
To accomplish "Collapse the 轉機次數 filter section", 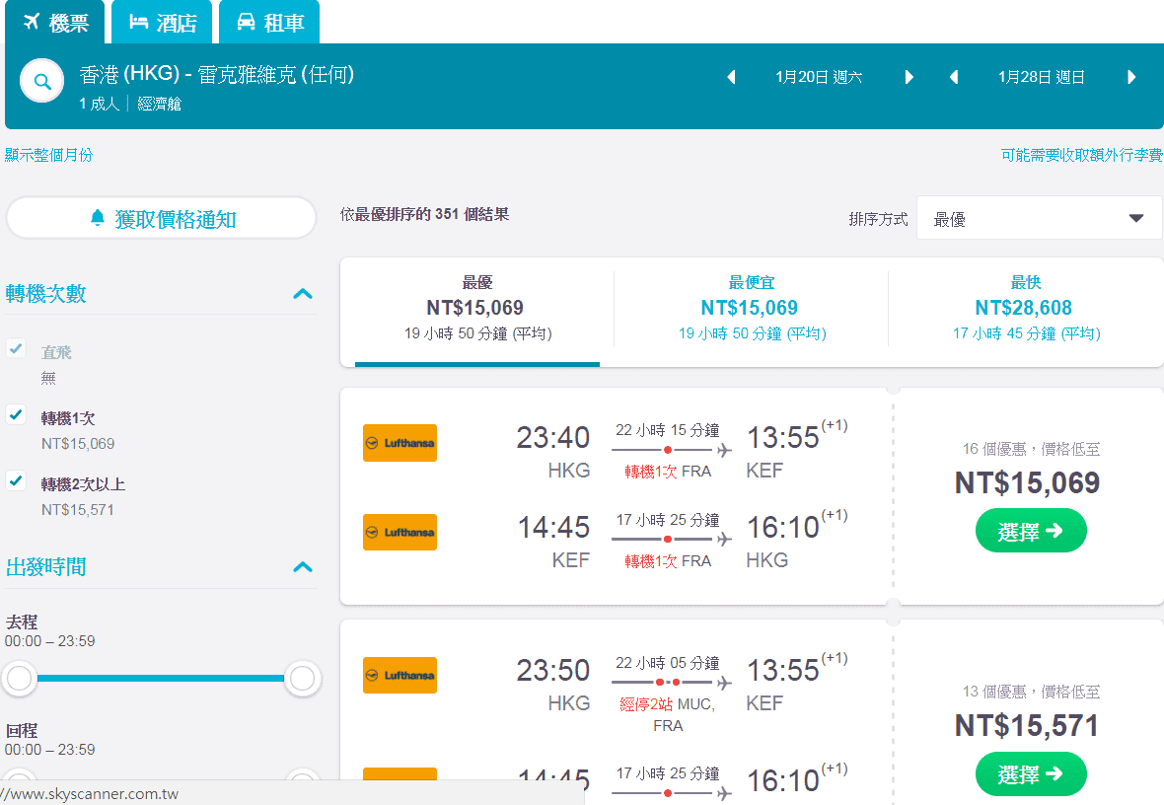I will (303, 293).
